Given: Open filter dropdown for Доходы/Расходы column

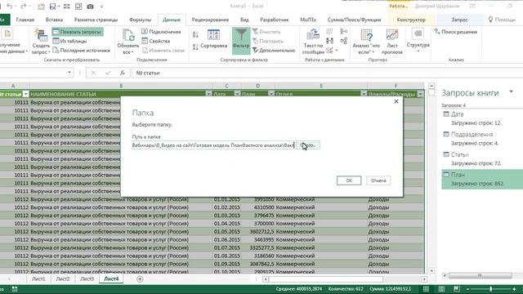Looking at the screenshot, I should (420, 95).
